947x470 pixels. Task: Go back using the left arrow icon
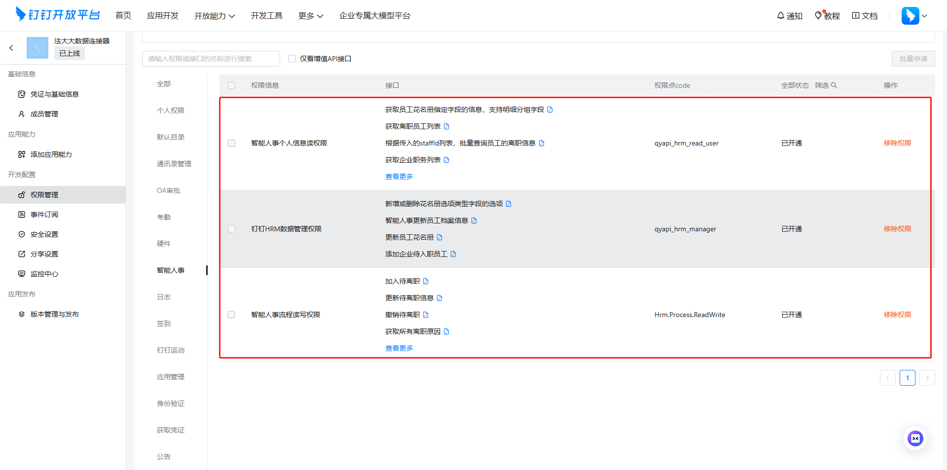click(x=11, y=48)
